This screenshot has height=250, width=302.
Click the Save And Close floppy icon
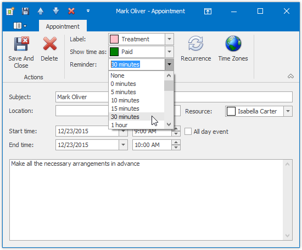pos(21,44)
